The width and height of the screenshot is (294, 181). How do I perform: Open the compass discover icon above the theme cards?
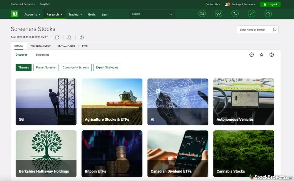pyautogui.click(x=251, y=54)
